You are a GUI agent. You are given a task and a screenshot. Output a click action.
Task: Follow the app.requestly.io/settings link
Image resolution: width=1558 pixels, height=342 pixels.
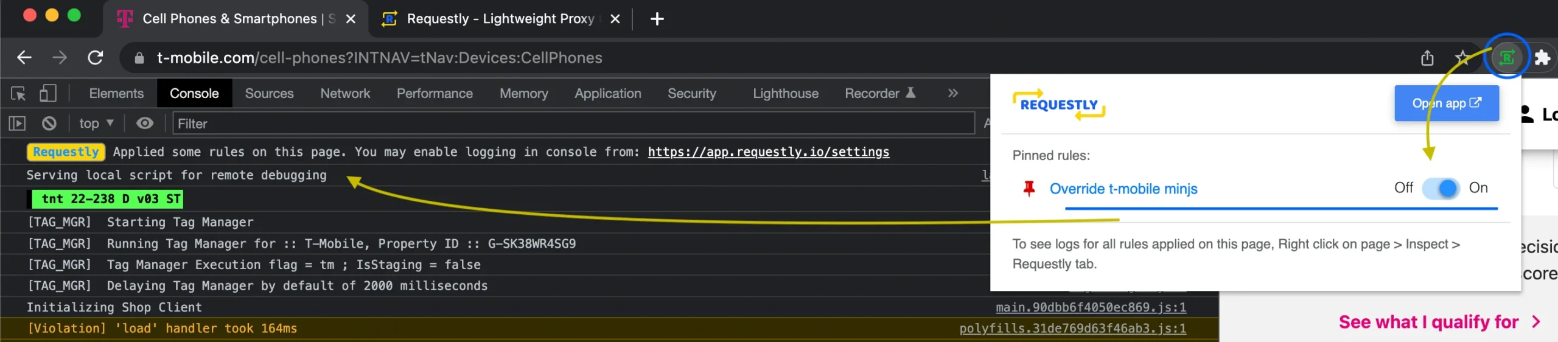coord(768,152)
